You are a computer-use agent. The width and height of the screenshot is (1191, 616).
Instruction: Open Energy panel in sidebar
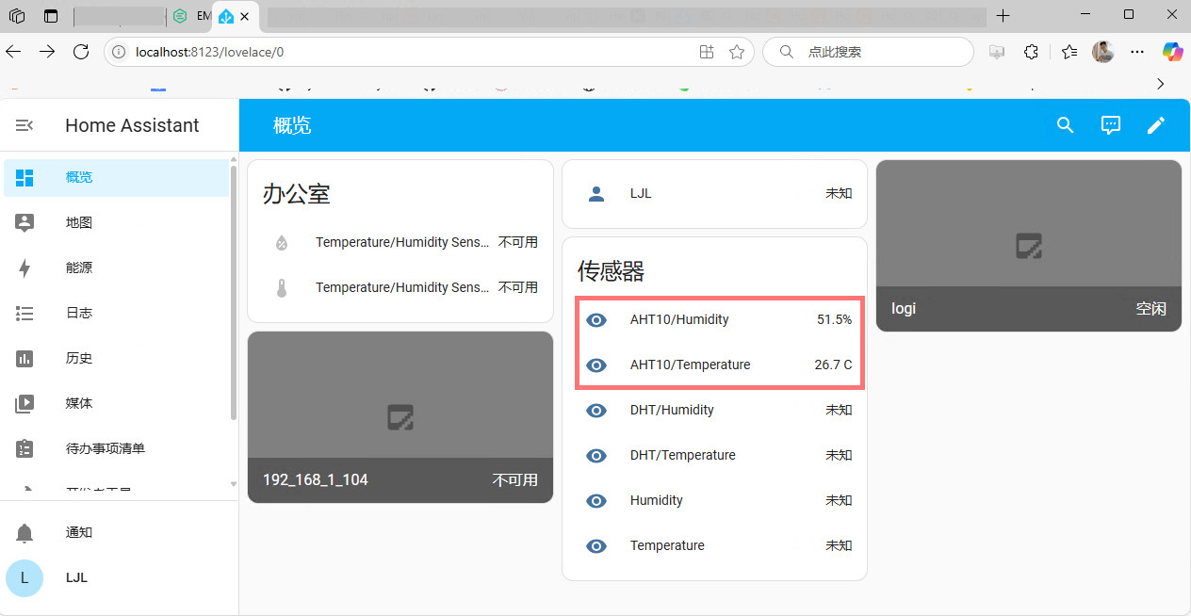tap(79, 268)
